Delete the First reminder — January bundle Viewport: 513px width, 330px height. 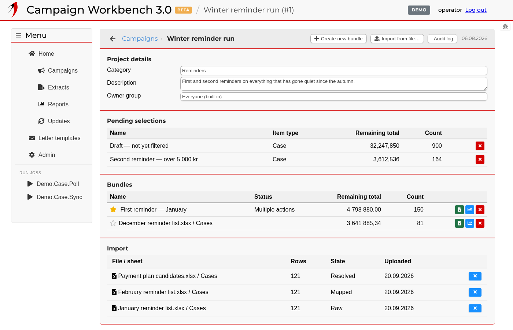tap(480, 210)
